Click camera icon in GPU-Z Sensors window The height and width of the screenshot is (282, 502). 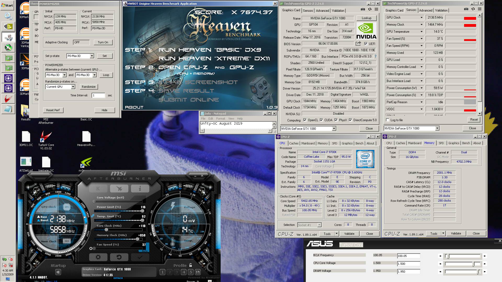(466, 9)
